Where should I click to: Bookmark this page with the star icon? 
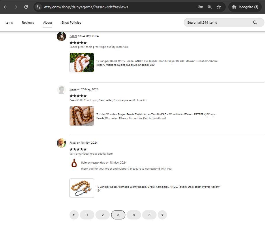(219, 7)
